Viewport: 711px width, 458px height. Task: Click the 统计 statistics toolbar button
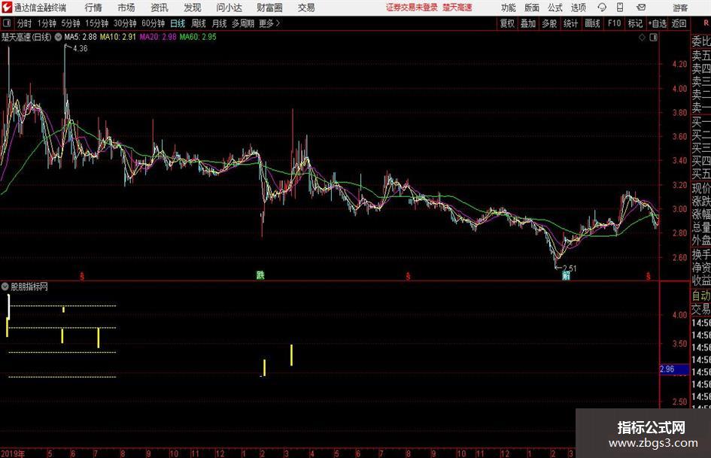571,23
